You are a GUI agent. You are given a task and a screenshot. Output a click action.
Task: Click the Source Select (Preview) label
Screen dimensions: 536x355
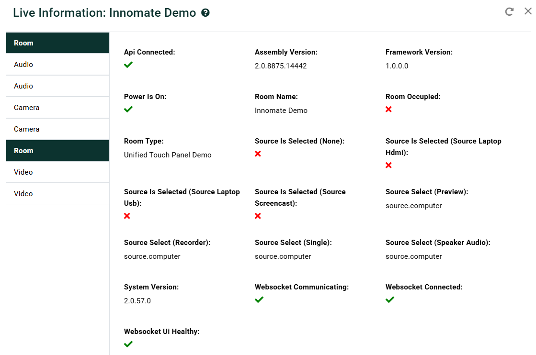pyautogui.click(x=427, y=192)
